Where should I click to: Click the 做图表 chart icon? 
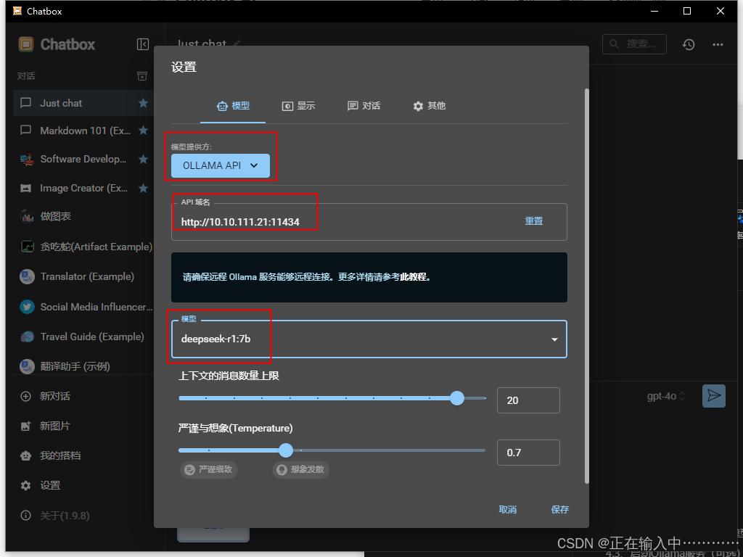point(27,216)
